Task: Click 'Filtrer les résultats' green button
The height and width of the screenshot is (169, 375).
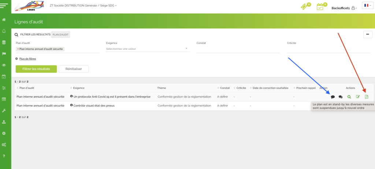Action: (x=36, y=69)
